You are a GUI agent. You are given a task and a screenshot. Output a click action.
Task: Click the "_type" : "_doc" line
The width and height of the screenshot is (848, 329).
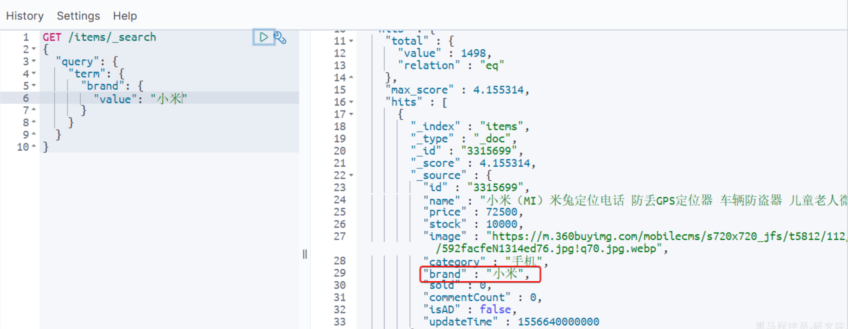pos(464,139)
